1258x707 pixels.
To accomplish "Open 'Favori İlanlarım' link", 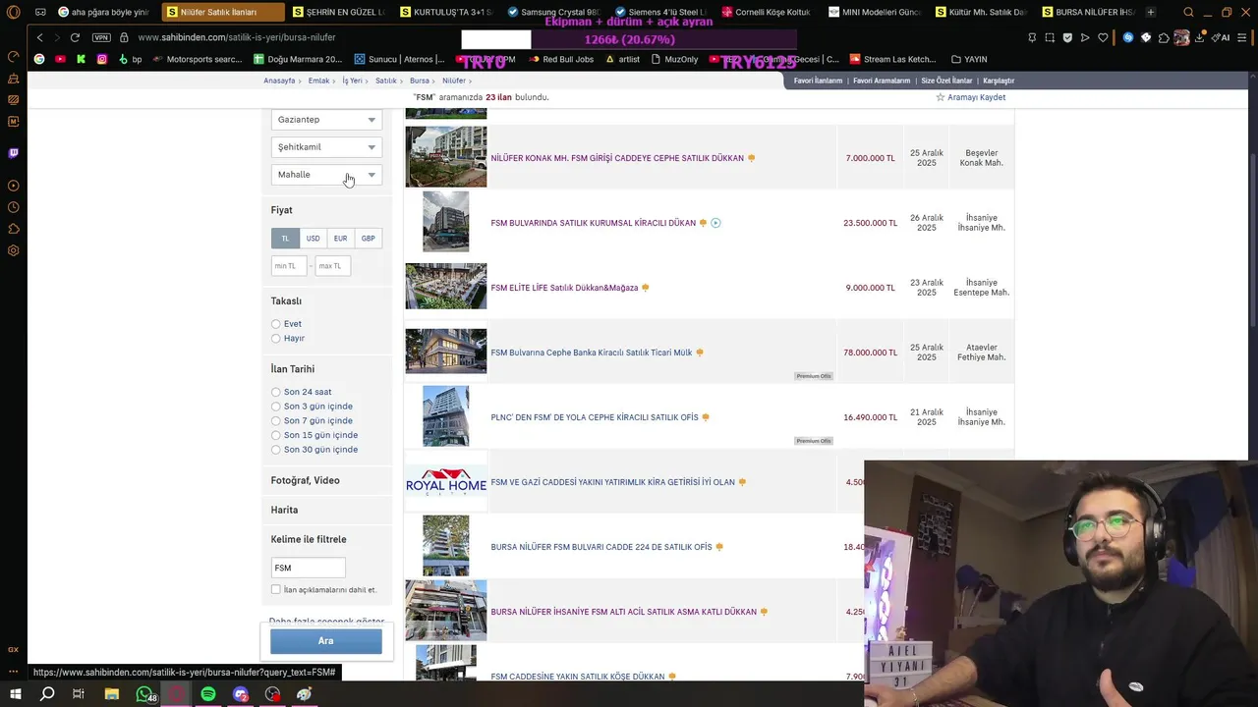I will 818,81.
